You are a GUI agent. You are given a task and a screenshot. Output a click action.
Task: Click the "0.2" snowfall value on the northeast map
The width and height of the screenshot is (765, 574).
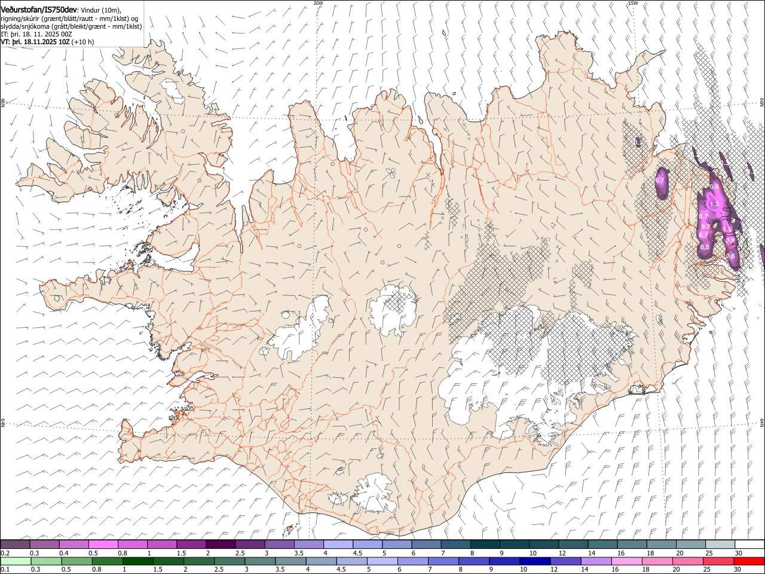click(x=638, y=142)
